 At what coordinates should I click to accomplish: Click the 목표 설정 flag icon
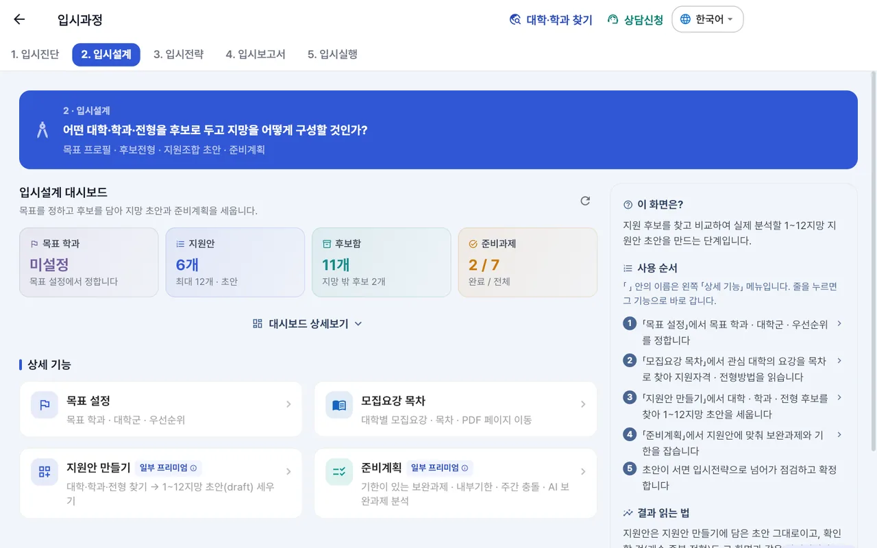45,405
